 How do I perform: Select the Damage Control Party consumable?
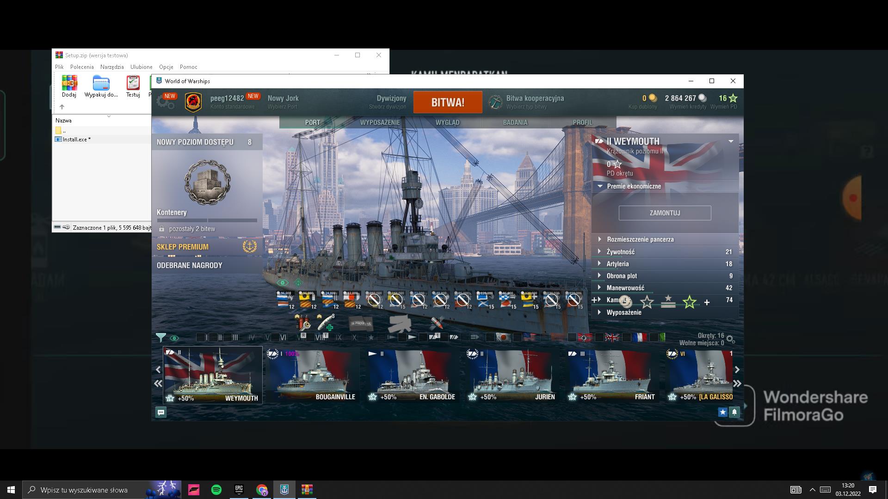coord(302,323)
